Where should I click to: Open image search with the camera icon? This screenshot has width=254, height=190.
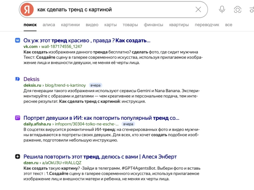click(x=237, y=9)
